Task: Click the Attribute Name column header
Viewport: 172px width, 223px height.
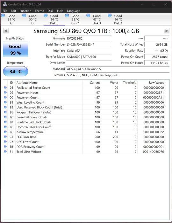Action: point(49,83)
